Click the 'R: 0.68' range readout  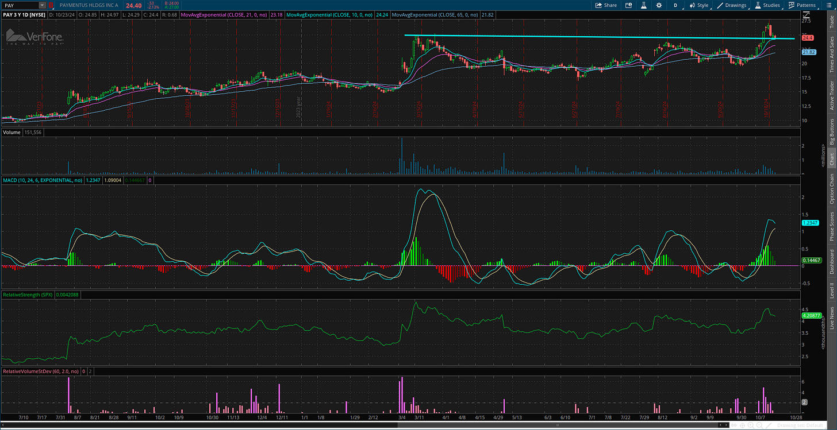coord(170,15)
